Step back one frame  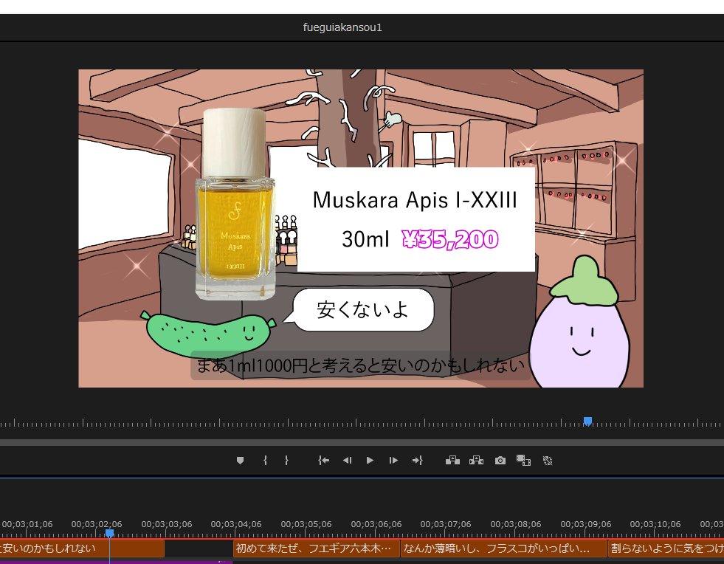[347, 461]
